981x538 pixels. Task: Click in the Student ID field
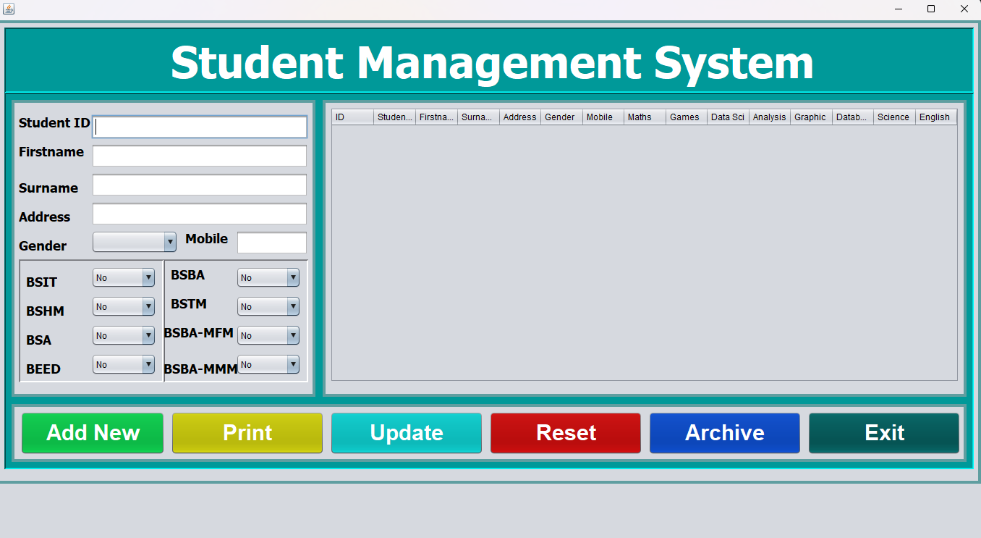[x=200, y=127]
